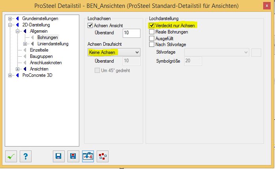Enable the Ausgefüllt checkbox

click(152, 38)
